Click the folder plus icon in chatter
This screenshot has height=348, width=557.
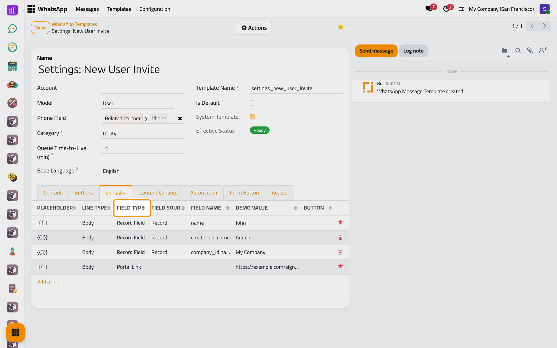(505, 52)
